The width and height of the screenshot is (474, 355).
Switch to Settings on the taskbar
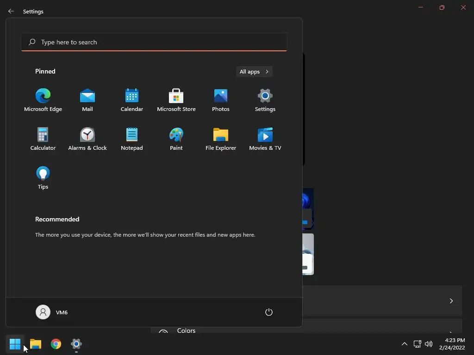(x=76, y=344)
